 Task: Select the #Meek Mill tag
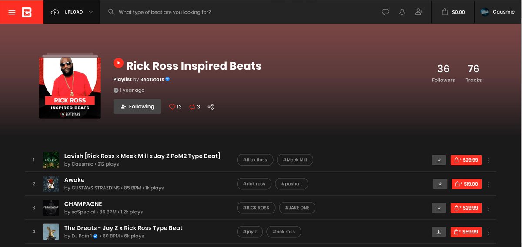coord(295,160)
